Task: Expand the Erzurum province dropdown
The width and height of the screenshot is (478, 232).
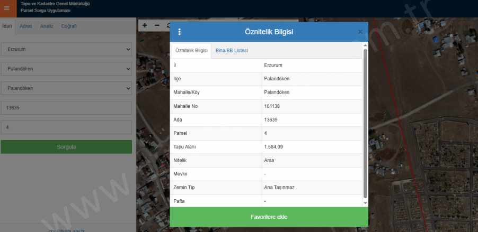Action: pos(66,49)
